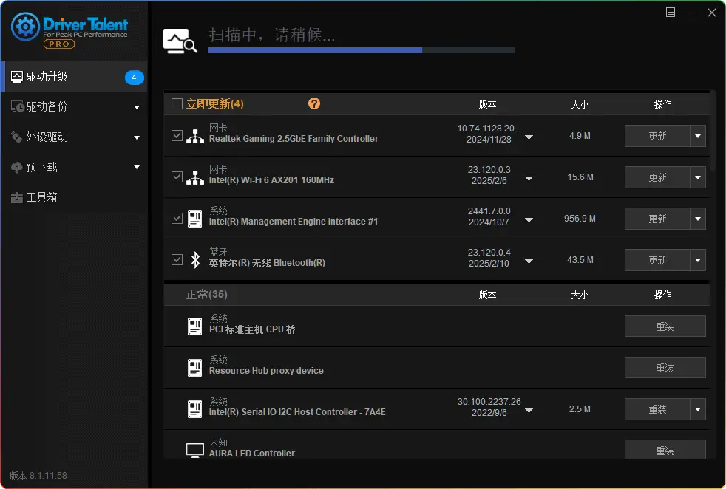Click the 驱动备份 backup icon in the sidebar

17,107
